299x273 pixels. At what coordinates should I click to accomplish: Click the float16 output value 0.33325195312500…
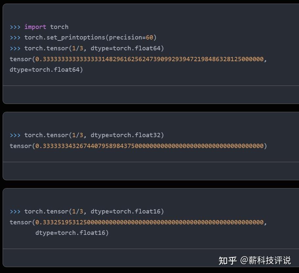pyautogui.click(x=149, y=222)
